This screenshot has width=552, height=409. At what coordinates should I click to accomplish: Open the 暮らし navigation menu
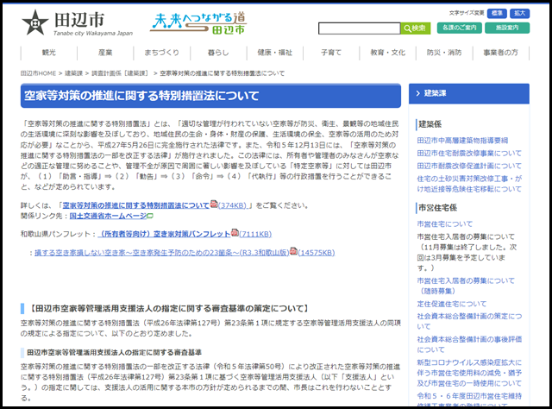tap(218, 53)
